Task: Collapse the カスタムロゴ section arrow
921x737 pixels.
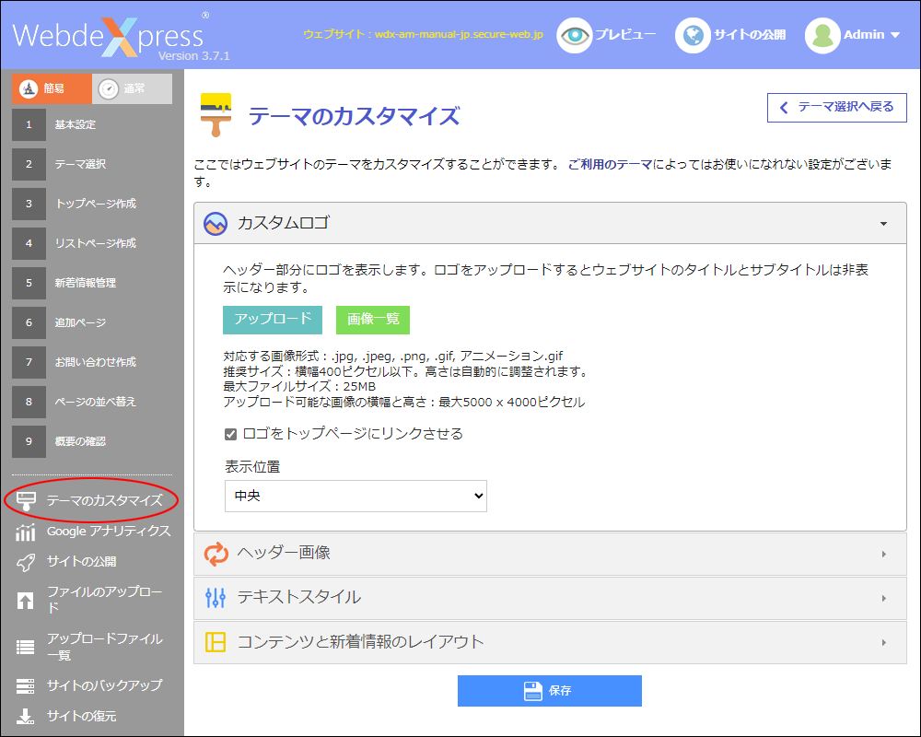Action: click(883, 224)
